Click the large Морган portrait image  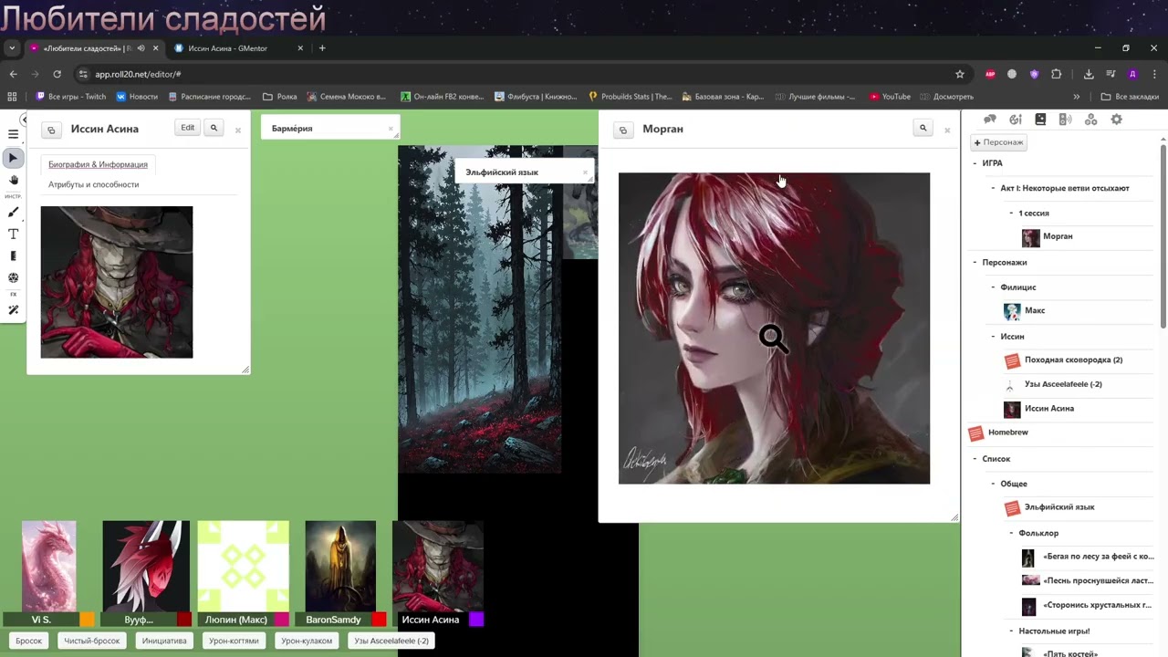[774, 328]
